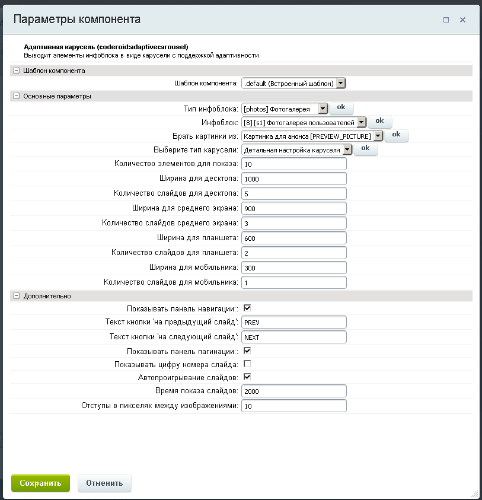Screen dimensions: 482x500
Task: Click ok button next to 'Инфоблок'
Action: click(x=379, y=121)
